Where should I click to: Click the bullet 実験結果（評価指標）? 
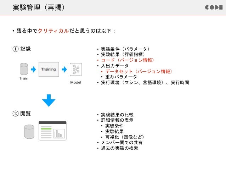[123, 54]
